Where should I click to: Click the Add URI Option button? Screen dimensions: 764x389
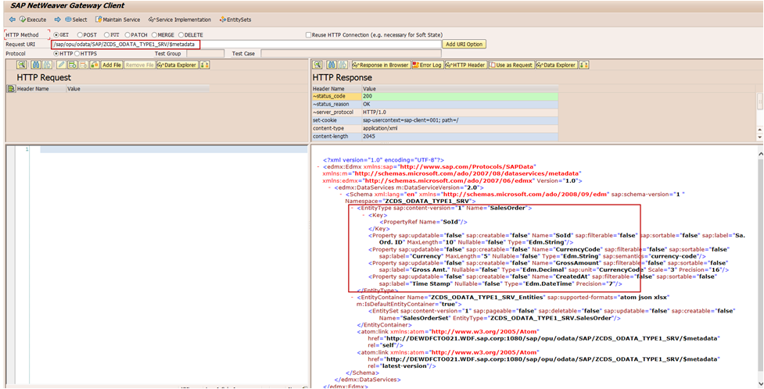tap(464, 45)
